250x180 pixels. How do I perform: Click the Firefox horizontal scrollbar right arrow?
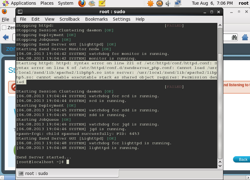click(248, 177)
